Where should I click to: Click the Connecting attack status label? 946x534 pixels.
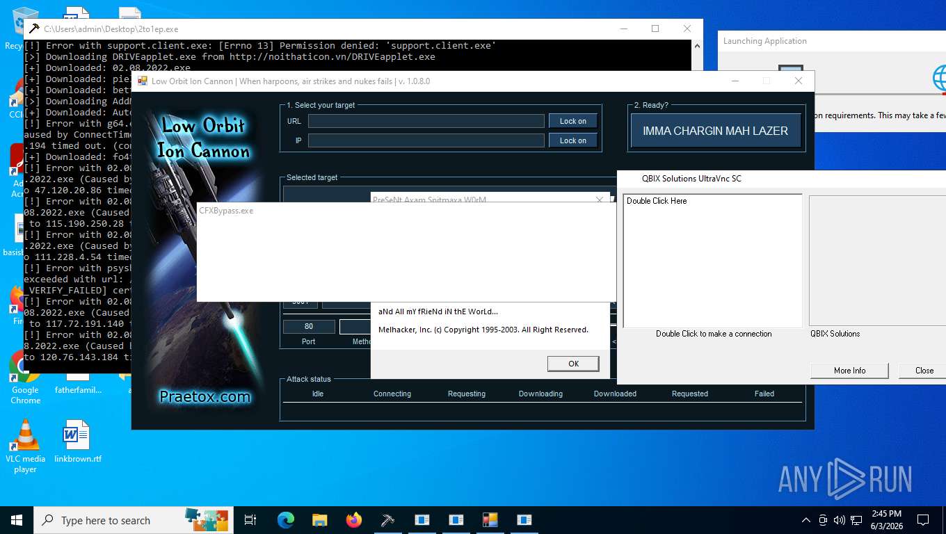pos(392,394)
